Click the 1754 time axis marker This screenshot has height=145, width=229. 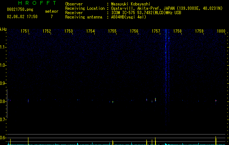[90, 31]
